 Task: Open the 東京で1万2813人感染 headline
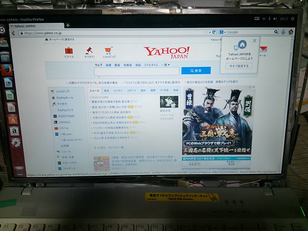111,112
